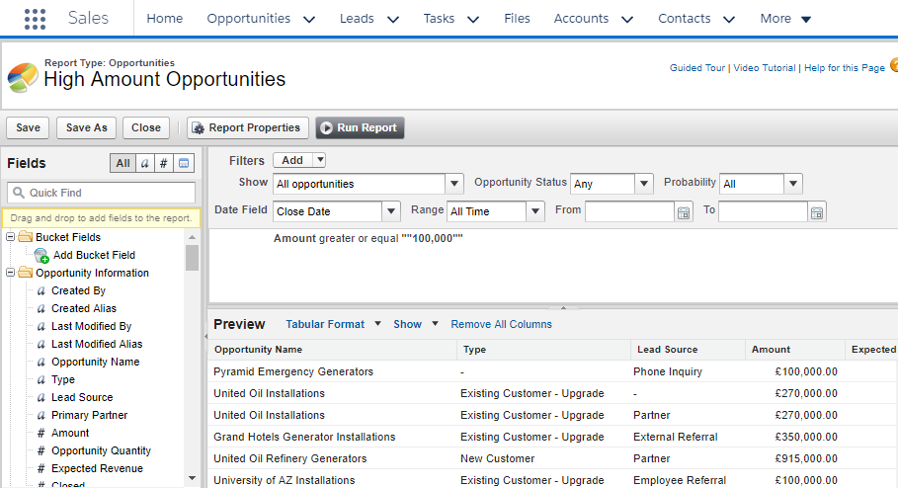
Task: Go to the Opportunities tab
Action: 249,19
